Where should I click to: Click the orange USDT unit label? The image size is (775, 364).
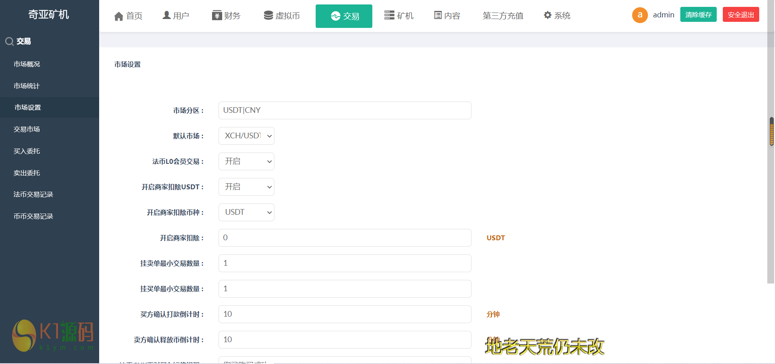point(496,238)
